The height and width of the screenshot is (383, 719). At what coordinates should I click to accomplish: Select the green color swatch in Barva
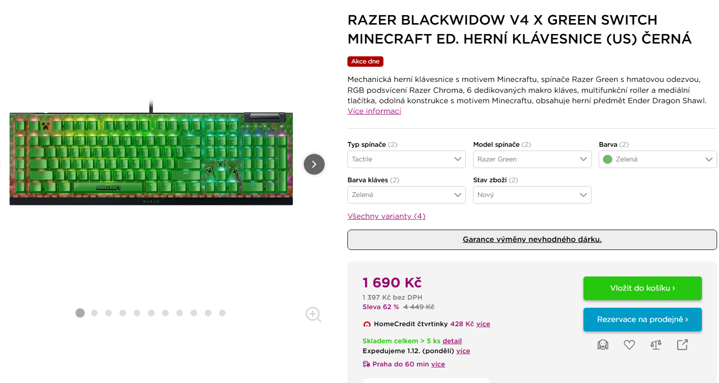coord(607,159)
